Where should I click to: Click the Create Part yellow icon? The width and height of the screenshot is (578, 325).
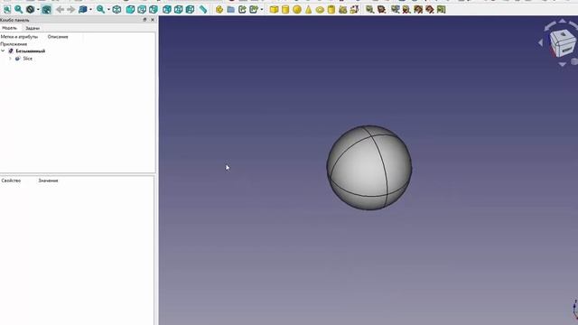pyautogui.click(x=219, y=10)
